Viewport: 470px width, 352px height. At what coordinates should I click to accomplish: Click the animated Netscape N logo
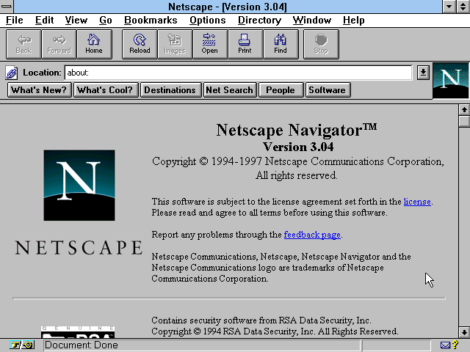450,80
